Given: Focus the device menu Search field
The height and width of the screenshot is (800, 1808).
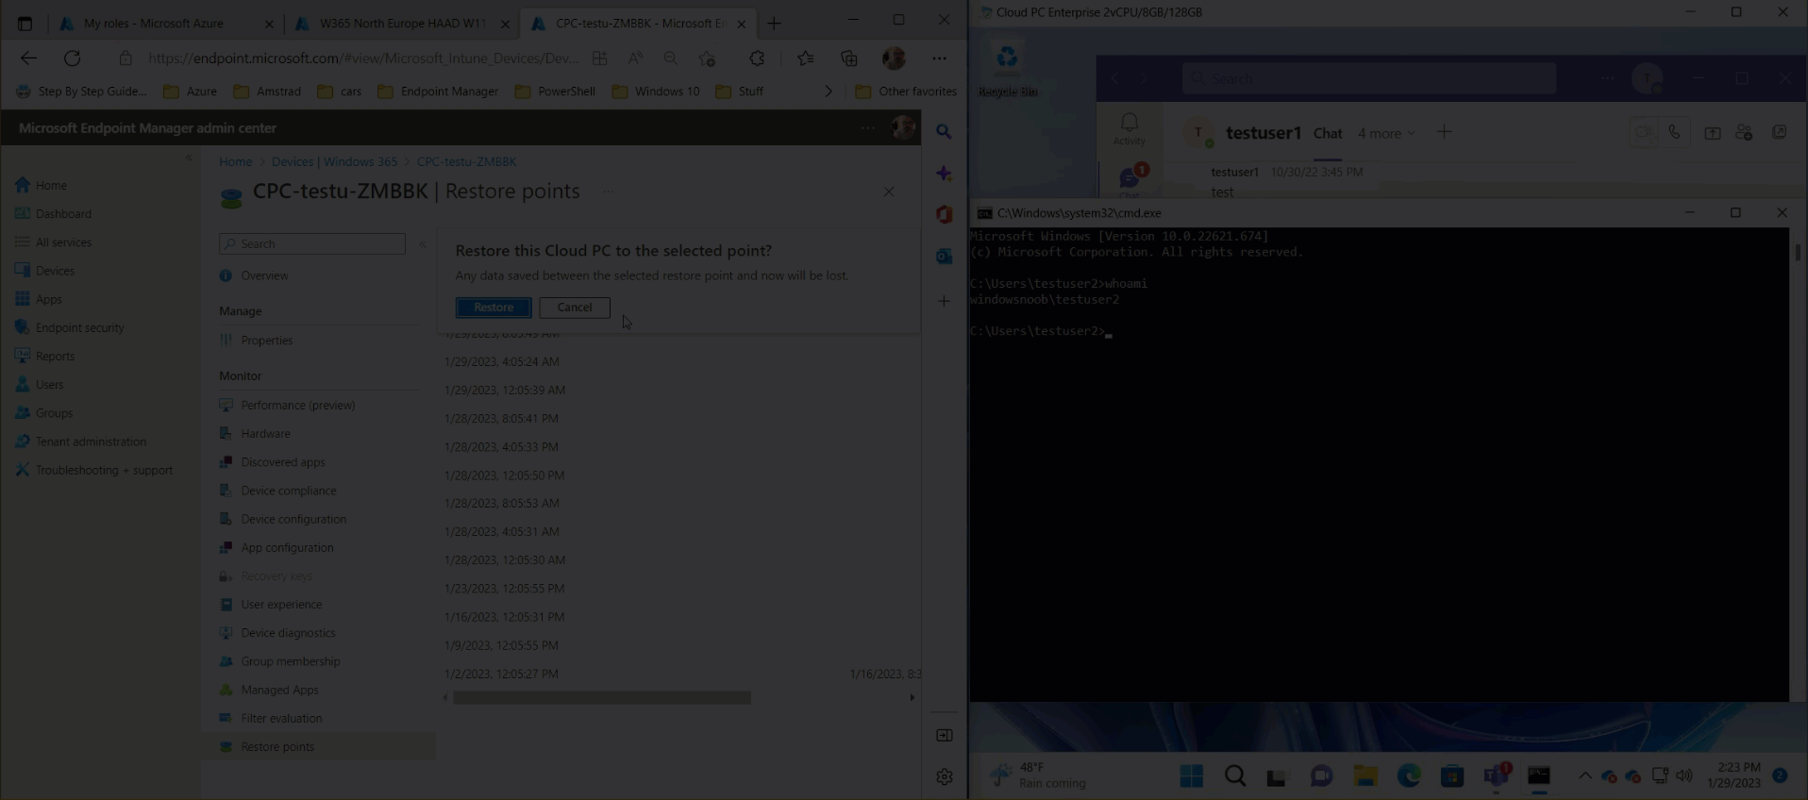Looking at the screenshot, I should [x=312, y=243].
